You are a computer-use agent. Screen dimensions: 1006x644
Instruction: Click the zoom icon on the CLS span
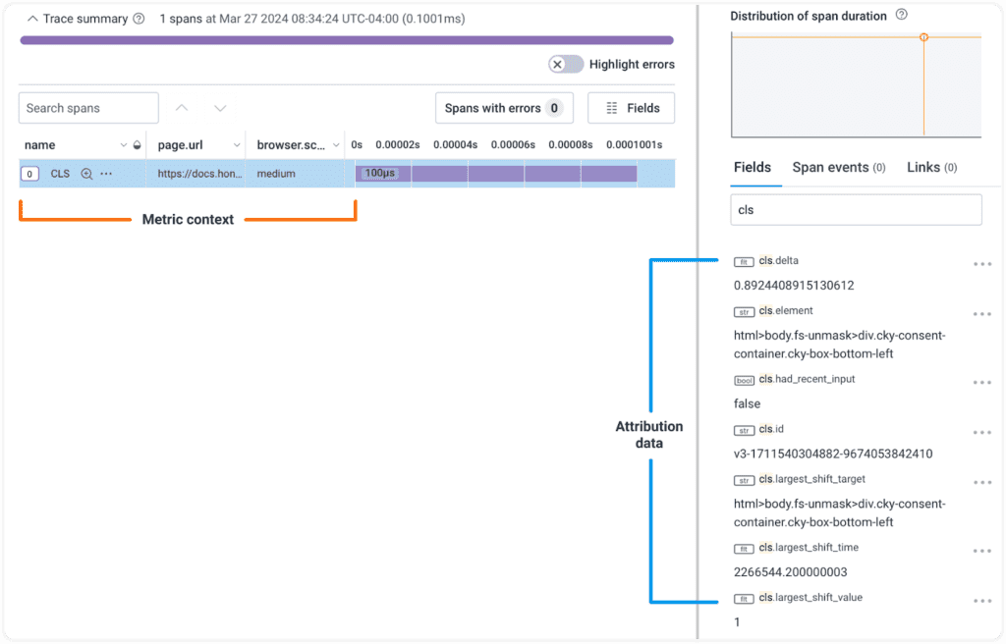[86, 174]
